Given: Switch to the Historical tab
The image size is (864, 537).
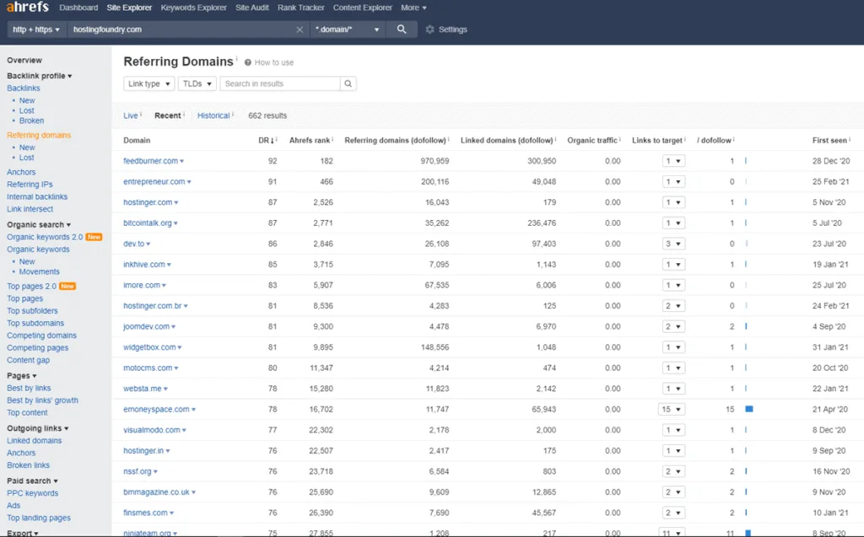Looking at the screenshot, I should (213, 115).
